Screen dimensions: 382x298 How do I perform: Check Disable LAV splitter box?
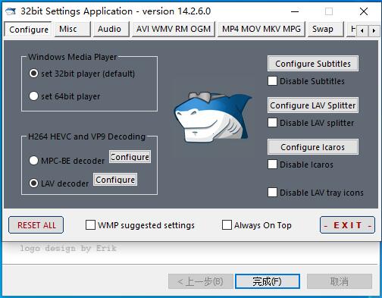pos(272,123)
